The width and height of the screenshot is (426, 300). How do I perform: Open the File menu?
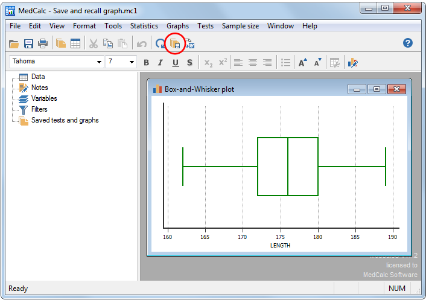point(15,26)
